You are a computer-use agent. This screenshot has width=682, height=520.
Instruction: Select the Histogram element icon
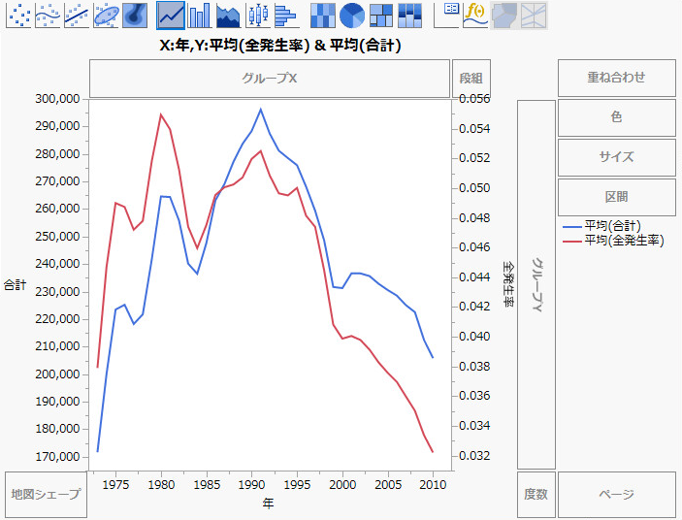point(285,15)
